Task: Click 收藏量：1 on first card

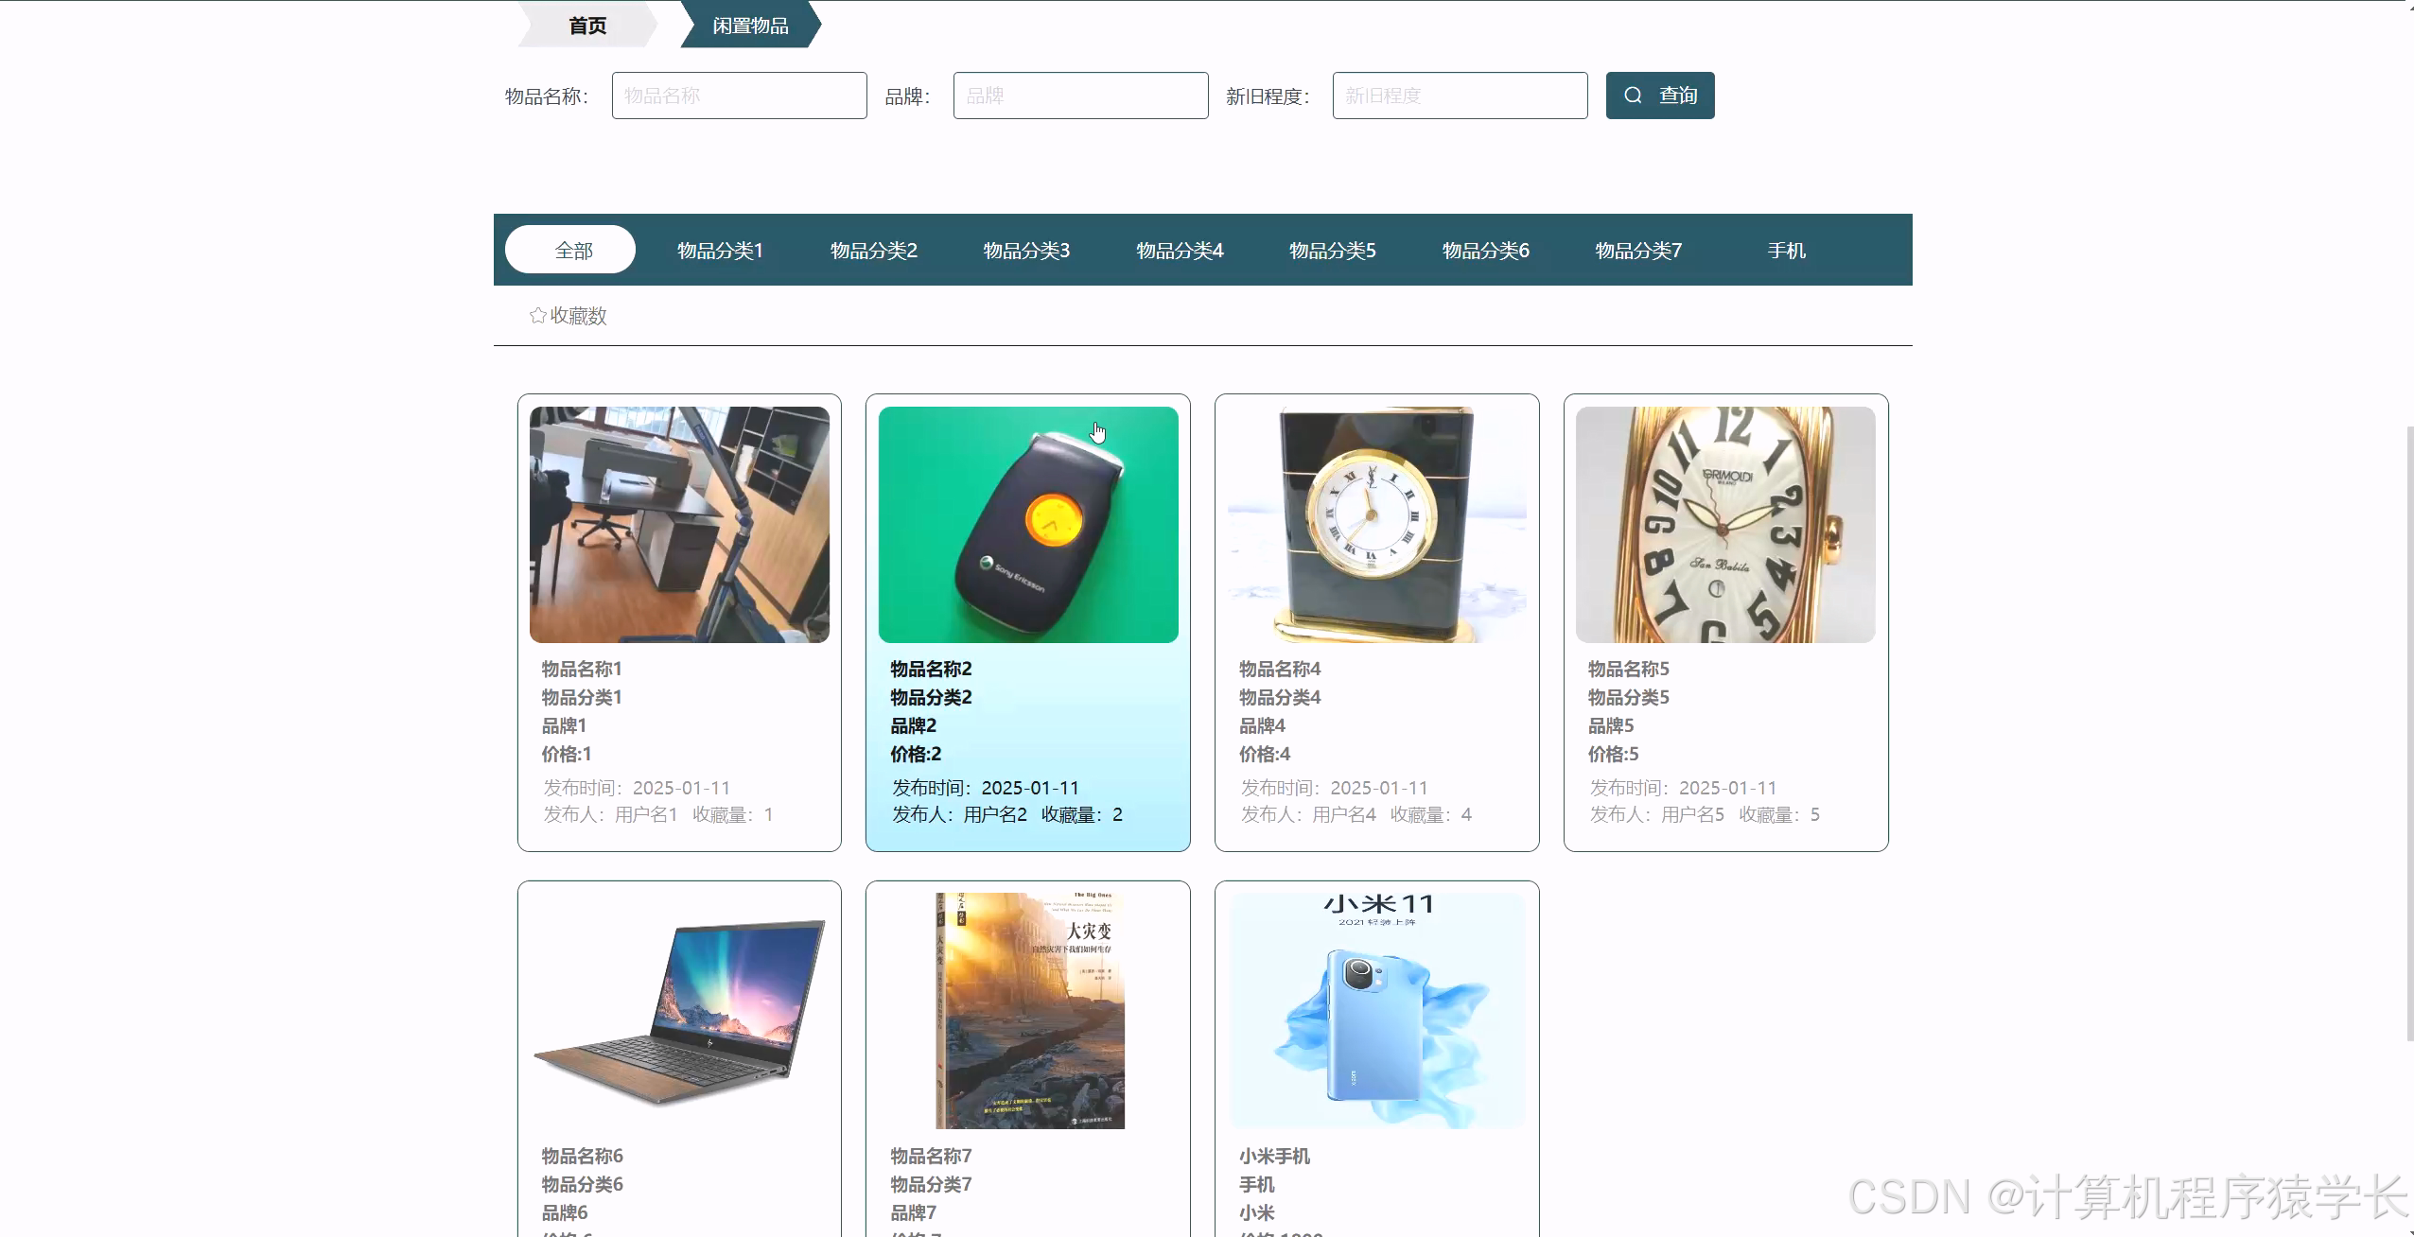Action: coord(733,814)
